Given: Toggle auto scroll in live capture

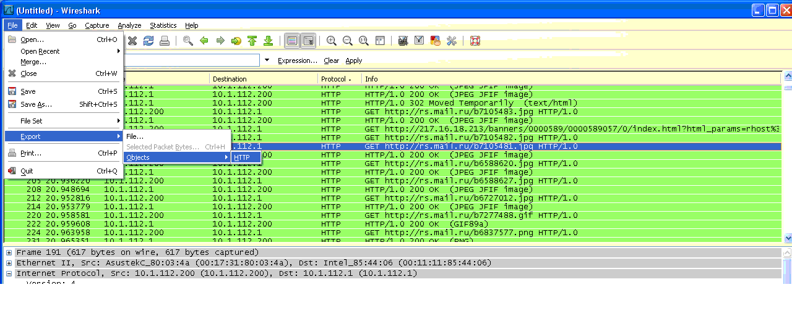Looking at the screenshot, I should pos(308,41).
